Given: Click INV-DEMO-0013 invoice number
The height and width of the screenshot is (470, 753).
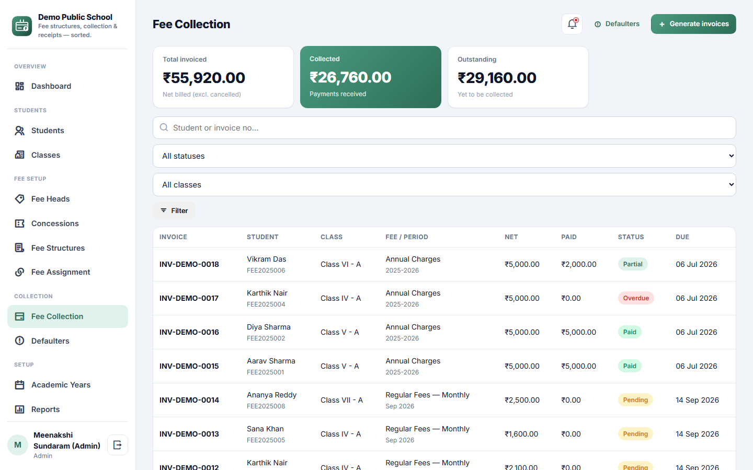Looking at the screenshot, I should click(189, 434).
